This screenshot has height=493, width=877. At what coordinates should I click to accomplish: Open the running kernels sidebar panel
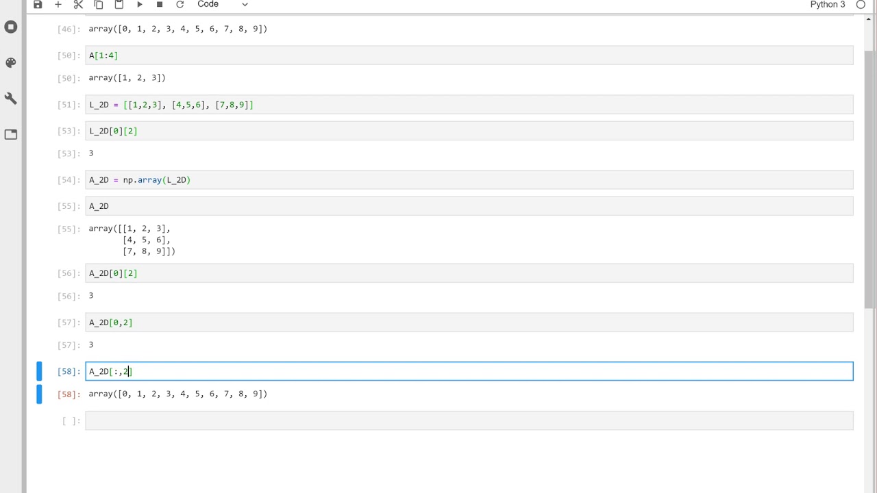tap(11, 27)
